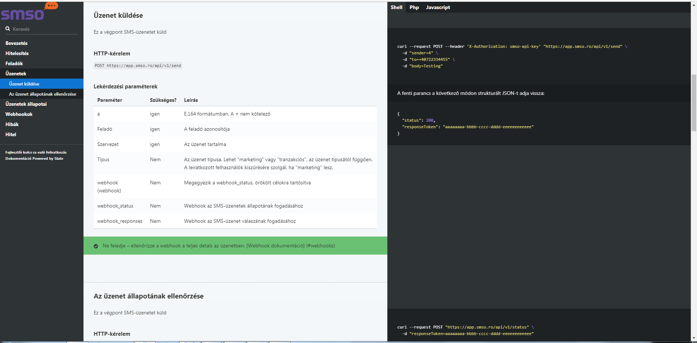Click Az üzenet állapotának ellenőrzése main heading
Screen dimensions: 697x343
pos(148,296)
